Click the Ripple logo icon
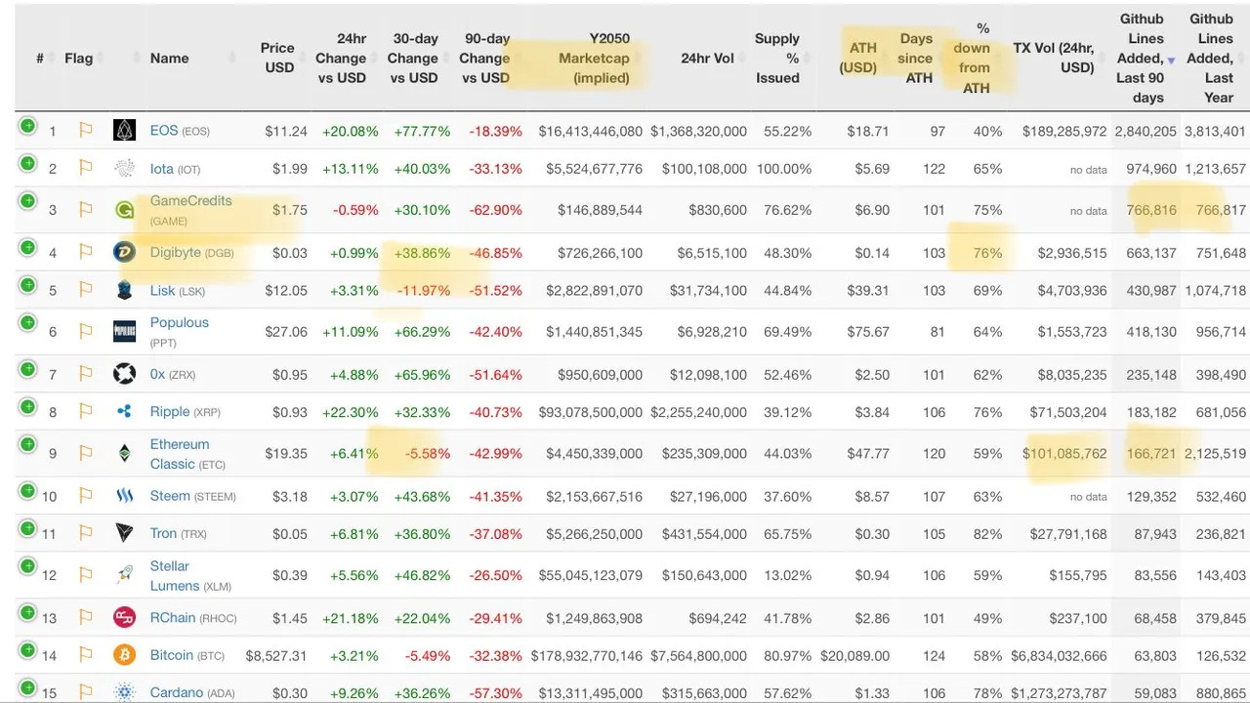Image resolution: width=1250 pixels, height=703 pixels. [124, 412]
